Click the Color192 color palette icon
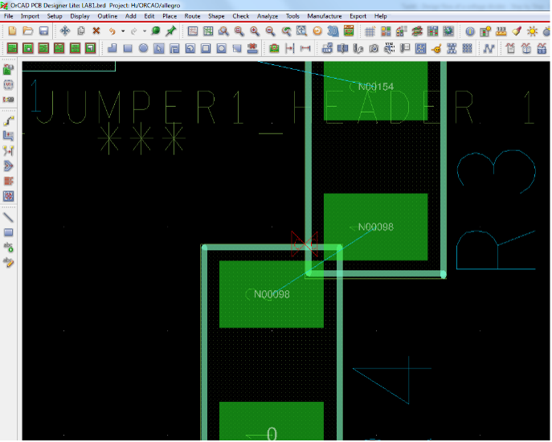This screenshot has width=552, height=442. click(x=386, y=31)
